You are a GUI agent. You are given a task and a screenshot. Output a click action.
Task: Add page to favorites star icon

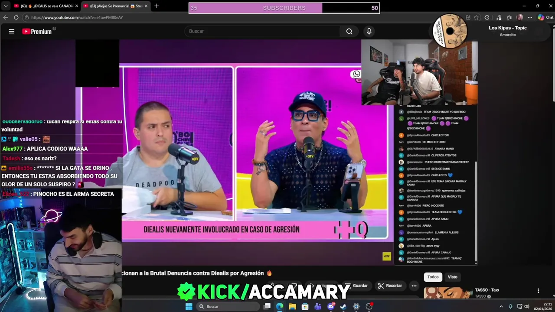[476, 17]
